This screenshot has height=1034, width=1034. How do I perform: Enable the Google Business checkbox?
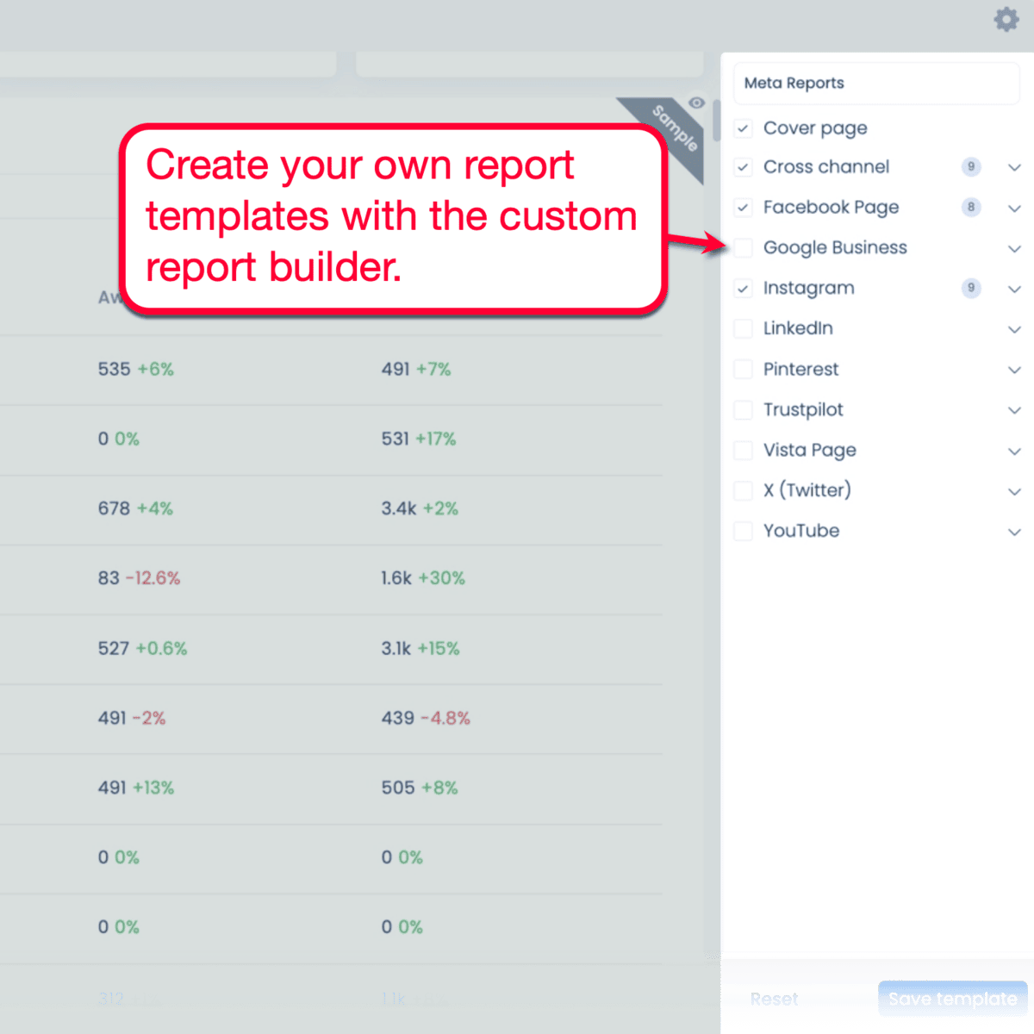point(743,247)
